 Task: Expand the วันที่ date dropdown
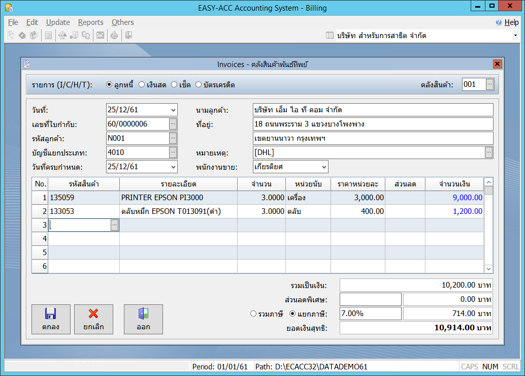tap(174, 110)
